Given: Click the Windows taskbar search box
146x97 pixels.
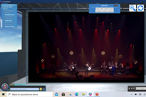Looking at the screenshot, I should [30, 94].
